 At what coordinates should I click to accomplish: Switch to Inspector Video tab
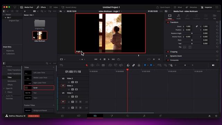(170, 17)
